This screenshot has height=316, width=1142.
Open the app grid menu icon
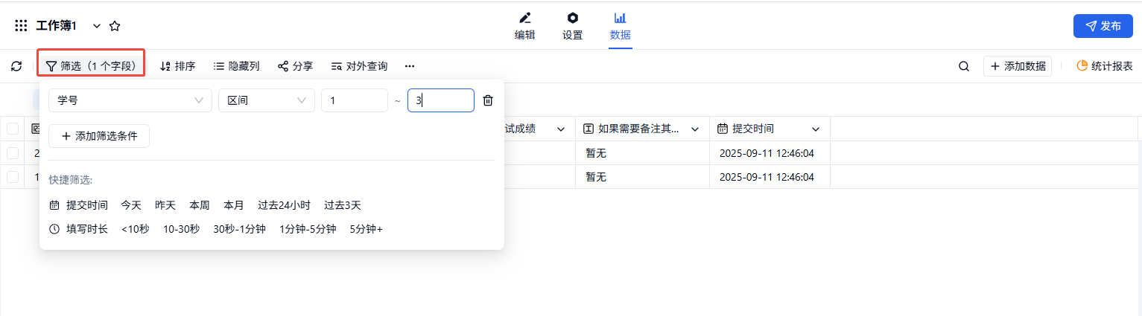coord(21,26)
